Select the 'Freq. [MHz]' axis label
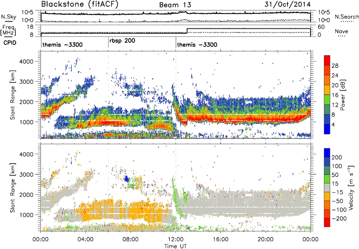This screenshot has height=249, width=359. pos(9,31)
